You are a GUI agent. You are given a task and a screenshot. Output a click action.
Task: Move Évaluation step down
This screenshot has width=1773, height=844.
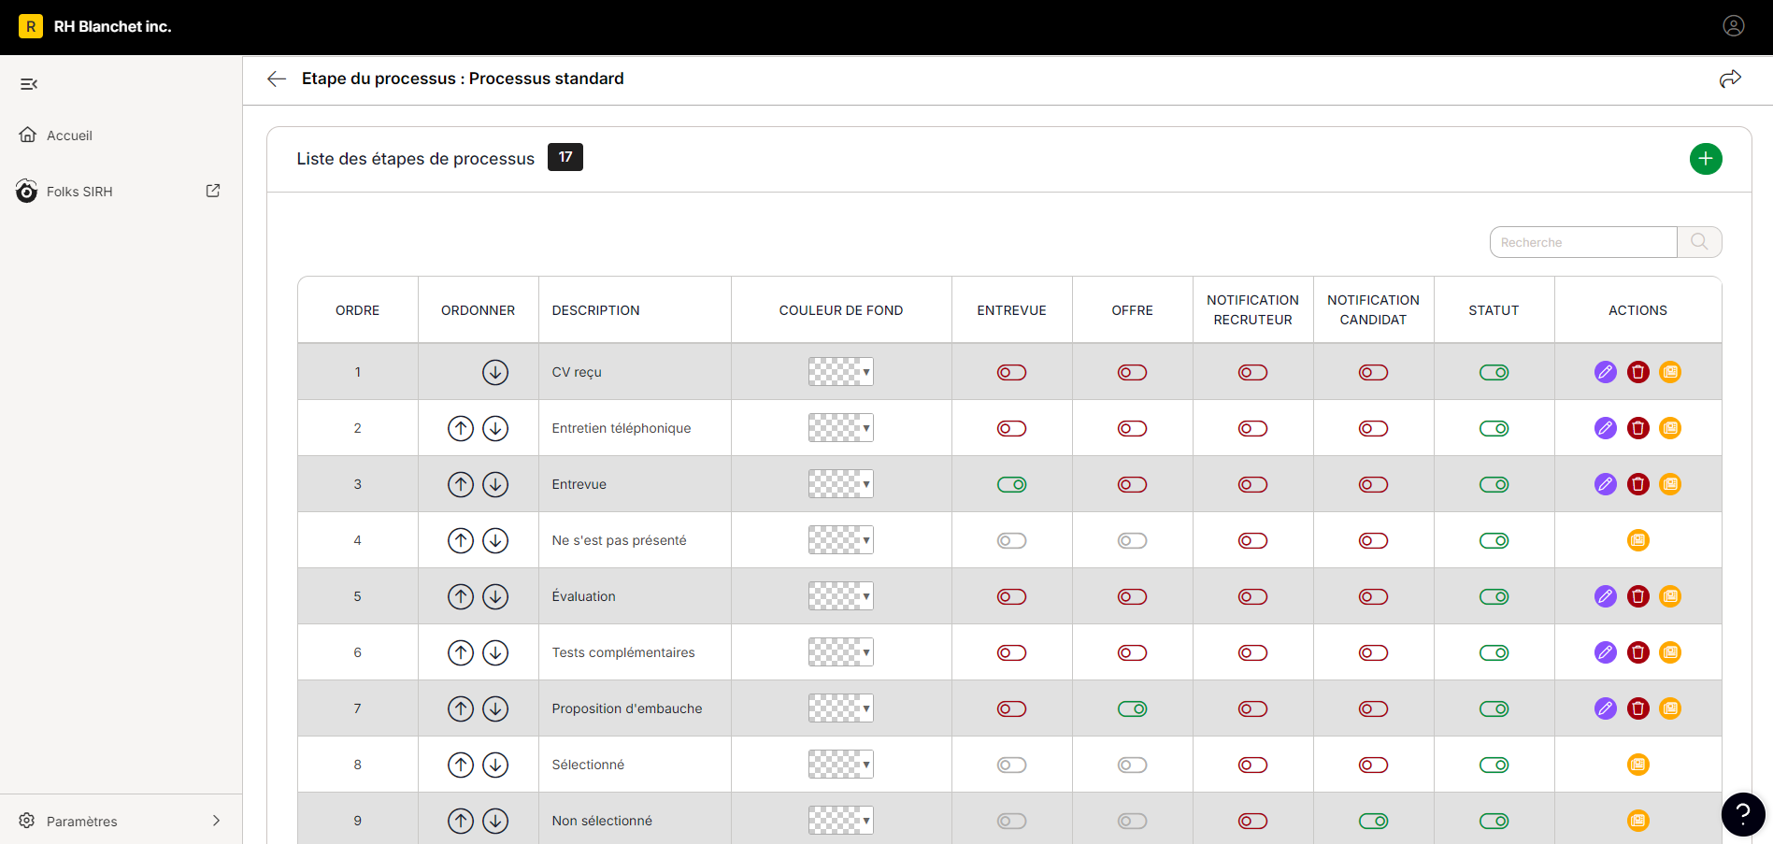(x=495, y=596)
